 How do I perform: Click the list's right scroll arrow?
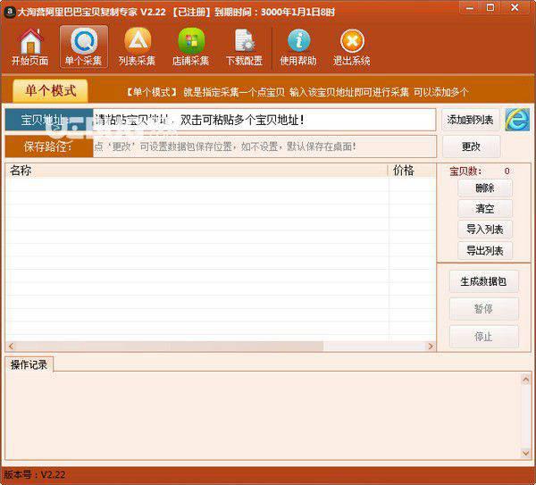(431, 347)
